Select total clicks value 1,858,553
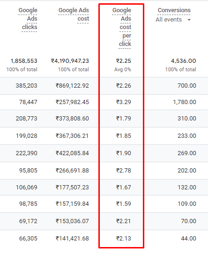Image resolution: width=208 pixels, height=255 pixels. pyautogui.click(x=24, y=61)
